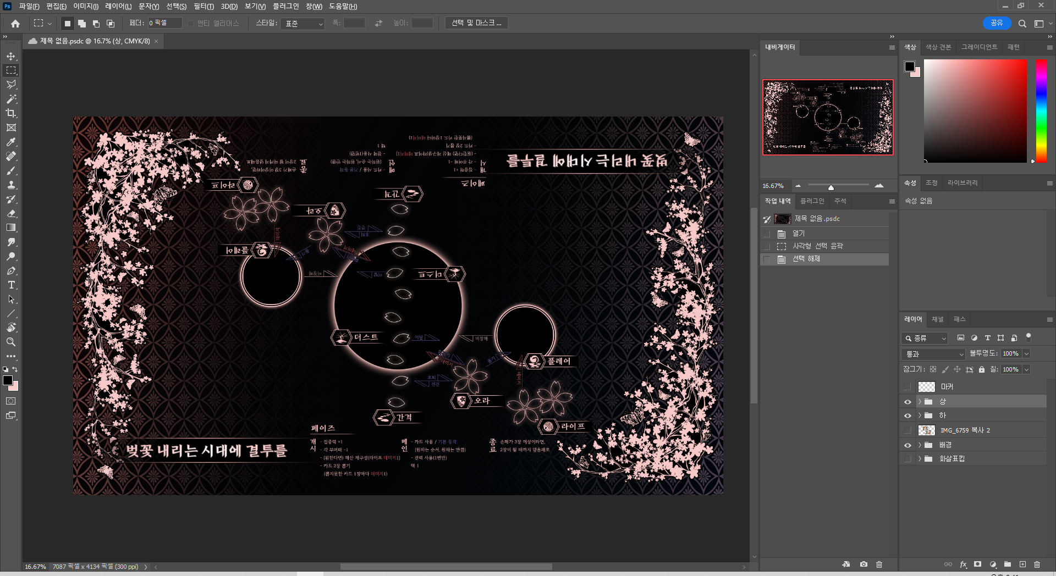The image size is (1056, 576).
Task: Expand the 상 layer group
Action: pyautogui.click(x=919, y=402)
